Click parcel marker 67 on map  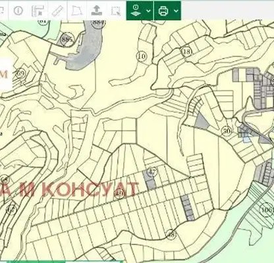click(x=11, y=210)
